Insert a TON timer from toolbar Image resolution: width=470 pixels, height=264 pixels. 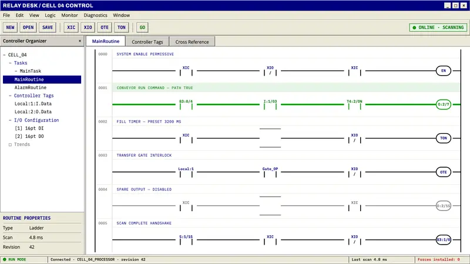point(122,27)
